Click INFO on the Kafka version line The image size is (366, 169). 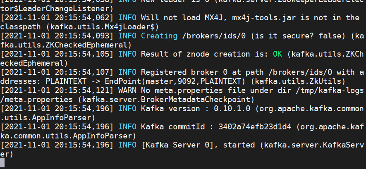127,109
